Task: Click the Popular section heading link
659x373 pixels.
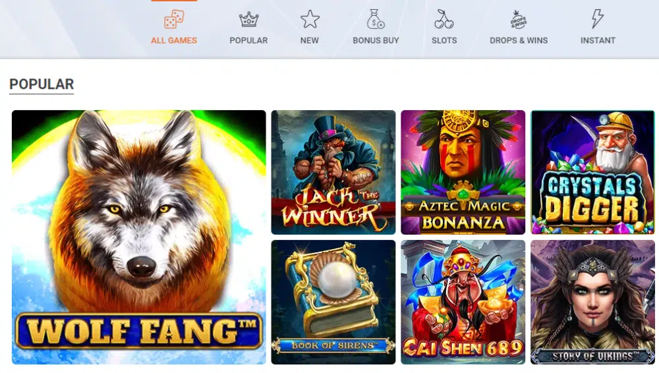Action: (42, 84)
